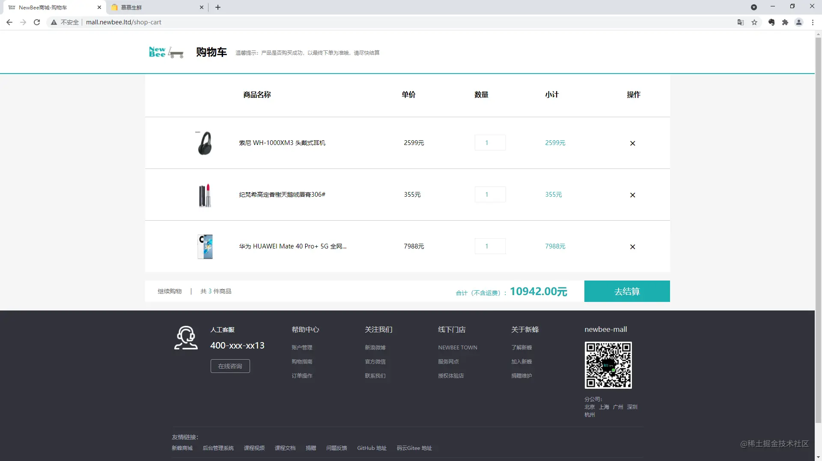Switch to the 慕慕生鲜 tab
Viewport: 822px width, 461px height.
click(x=156, y=7)
